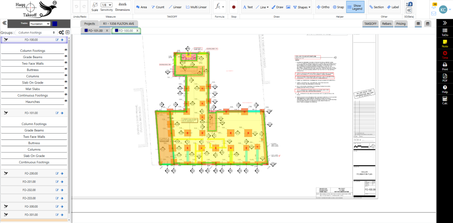Activate the Count takeoff tool
The height and width of the screenshot is (223, 453).
(x=157, y=7)
